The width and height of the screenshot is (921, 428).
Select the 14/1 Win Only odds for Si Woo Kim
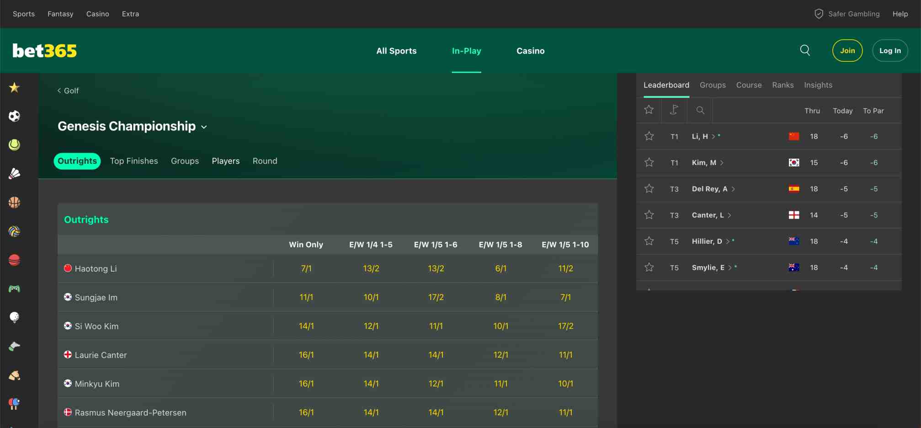(x=306, y=326)
